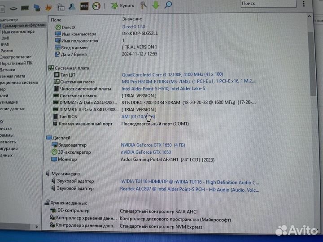This screenshot has height=242, width=323.
Task: Open the Realtek ALC897 audio link
Action: (189, 190)
